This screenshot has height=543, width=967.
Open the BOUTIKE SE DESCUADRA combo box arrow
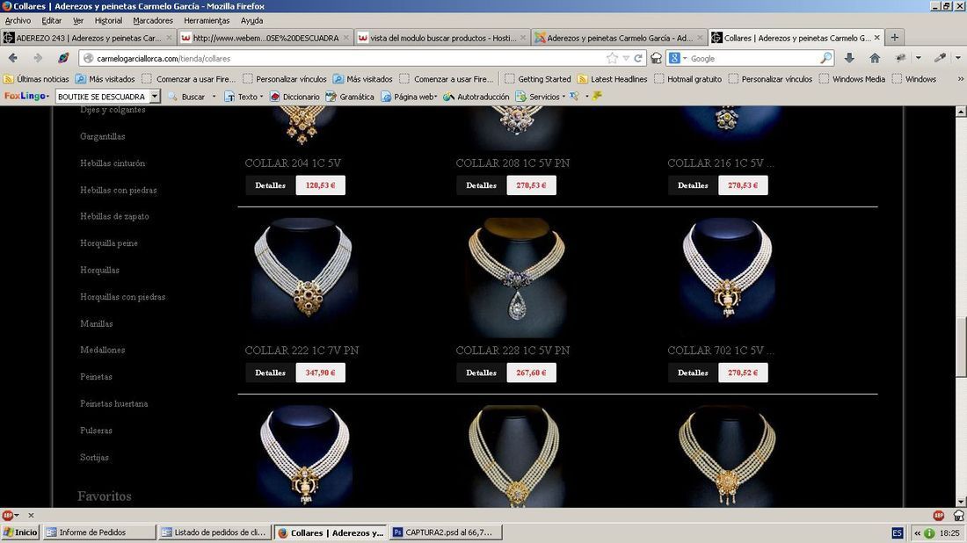155,97
